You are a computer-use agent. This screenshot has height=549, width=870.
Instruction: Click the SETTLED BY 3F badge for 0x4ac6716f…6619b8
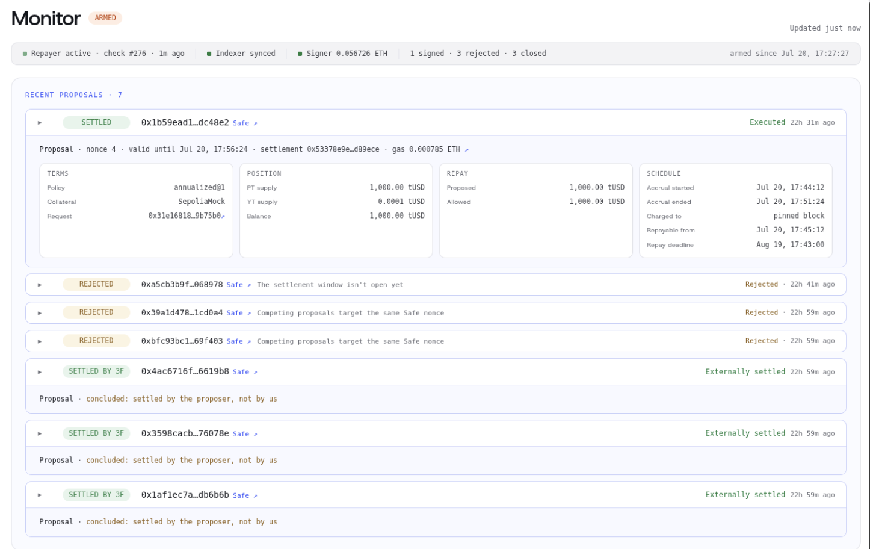point(96,371)
